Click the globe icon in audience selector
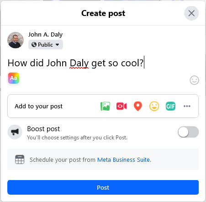 (x=34, y=45)
